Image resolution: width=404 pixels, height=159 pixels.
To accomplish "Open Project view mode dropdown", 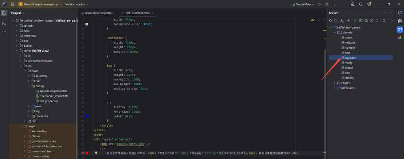I will pyautogui.click(x=18, y=13).
